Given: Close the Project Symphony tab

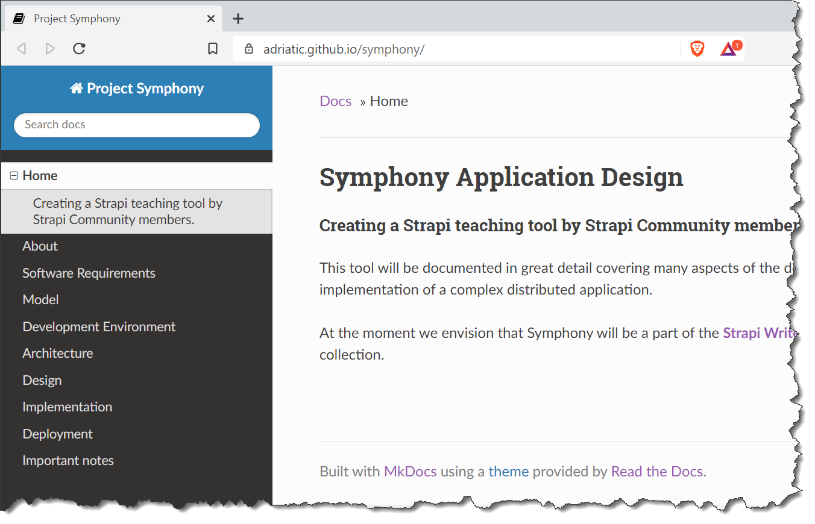Looking at the screenshot, I should (211, 19).
